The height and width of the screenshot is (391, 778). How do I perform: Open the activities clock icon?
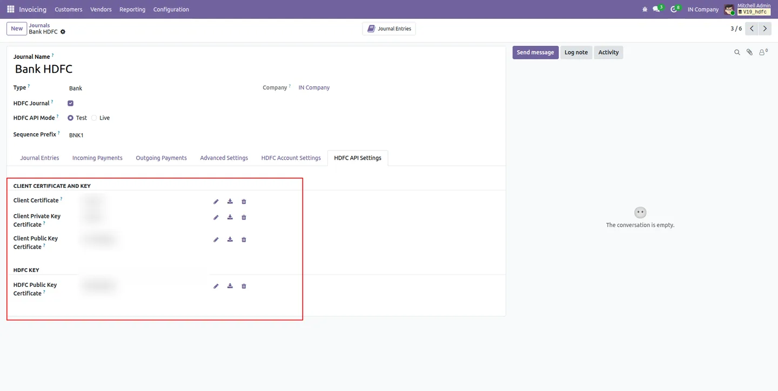tap(675, 9)
